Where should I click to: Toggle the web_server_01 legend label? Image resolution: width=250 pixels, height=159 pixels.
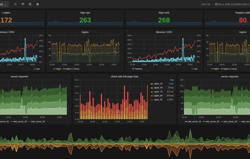click(194, 121)
